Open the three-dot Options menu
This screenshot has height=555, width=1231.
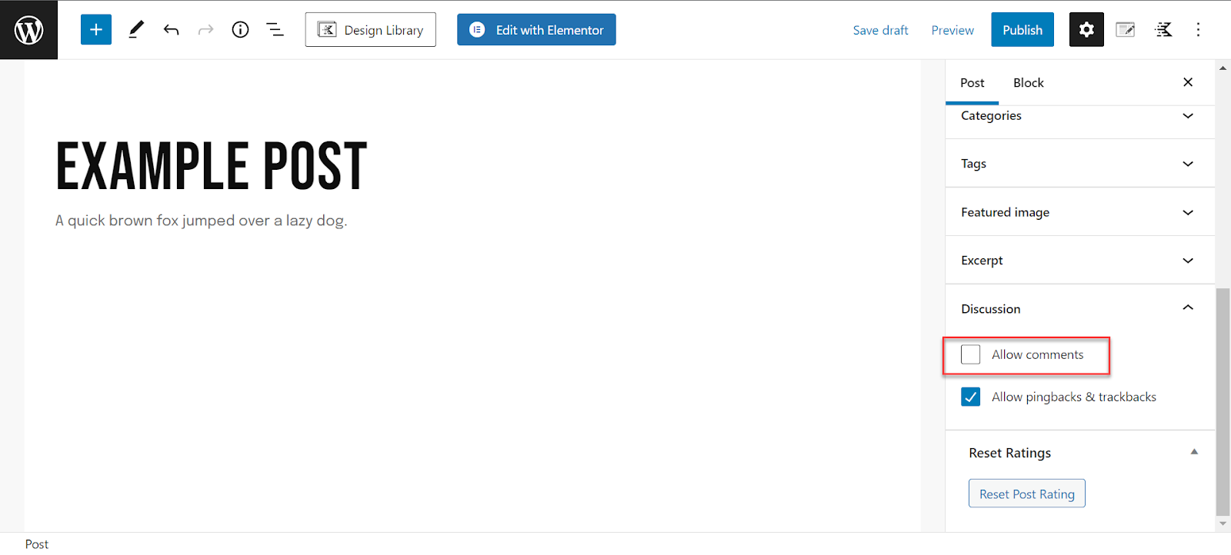1198,30
